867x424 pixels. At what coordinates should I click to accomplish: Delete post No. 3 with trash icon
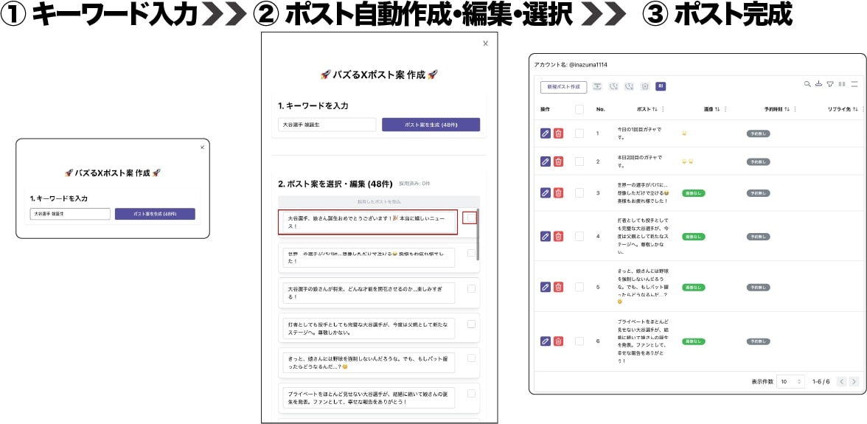tap(559, 193)
